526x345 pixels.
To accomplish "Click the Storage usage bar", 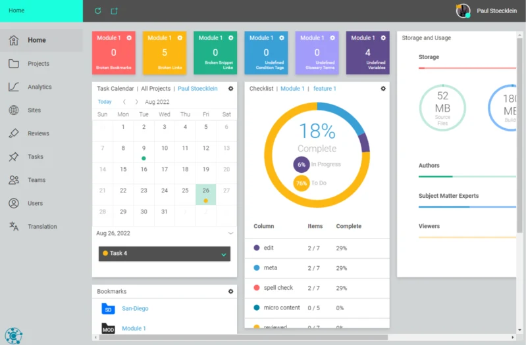I will [467, 68].
